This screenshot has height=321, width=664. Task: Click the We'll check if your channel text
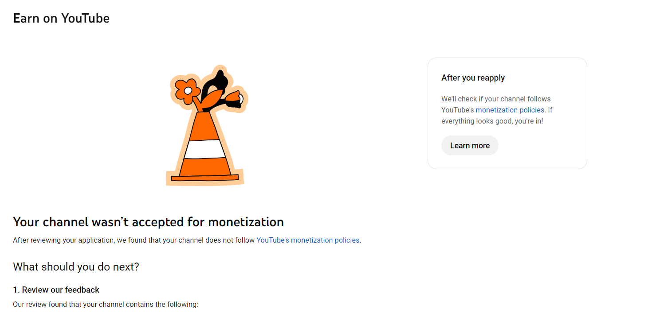pos(496,99)
